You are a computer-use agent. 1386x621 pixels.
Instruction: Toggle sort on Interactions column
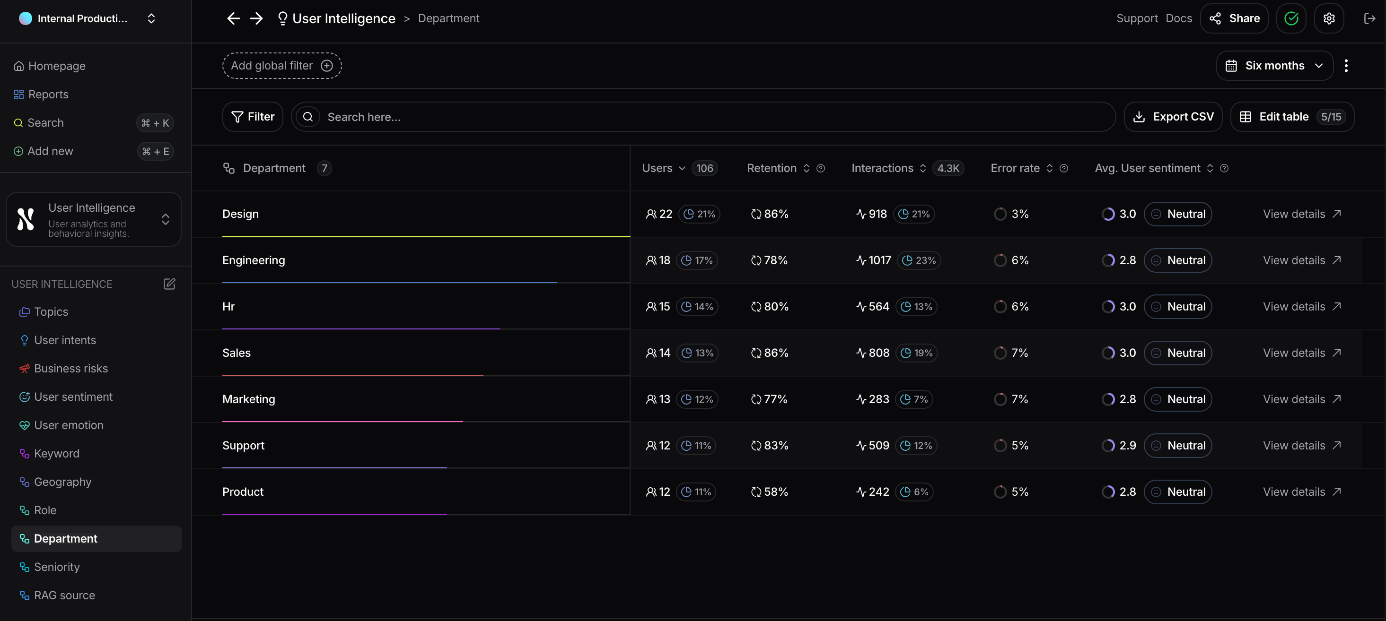tap(923, 168)
